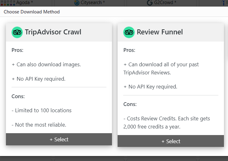
Task: Click the Pros: label in Review Funnel card
Action: (x=129, y=50)
